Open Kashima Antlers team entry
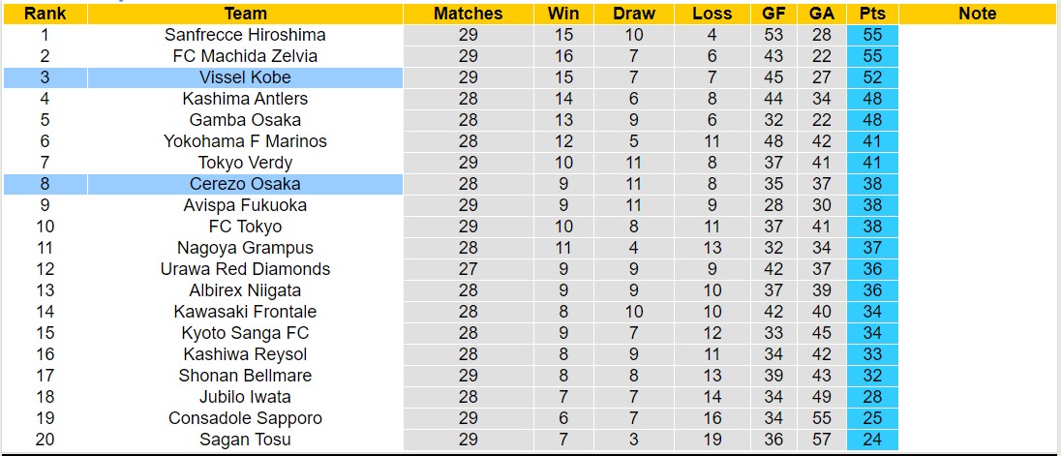Viewport: 1061px width, 456px height. tap(245, 99)
